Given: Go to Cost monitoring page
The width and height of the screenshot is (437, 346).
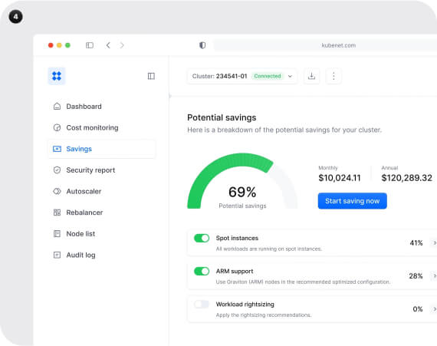Looking at the screenshot, I should click(x=102, y=127).
